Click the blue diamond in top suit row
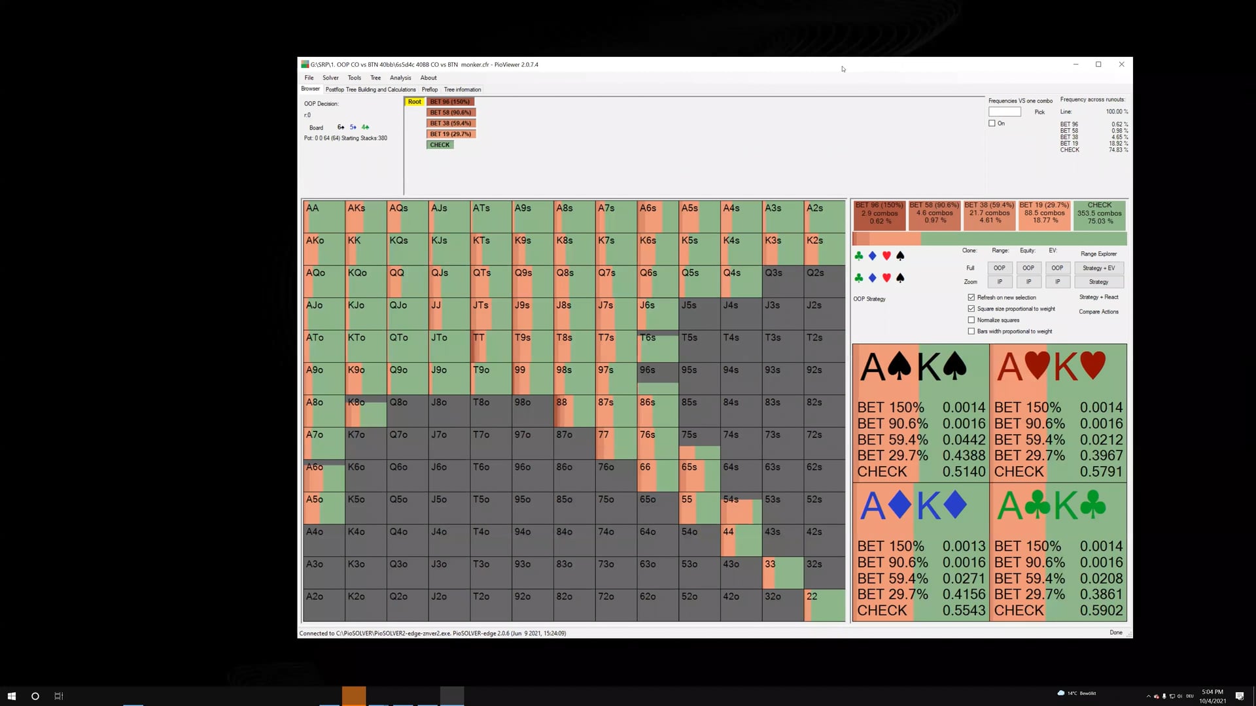Viewport: 1256px width, 706px height. click(x=872, y=256)
